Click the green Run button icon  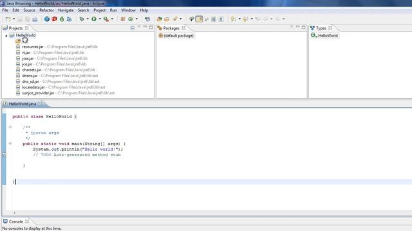pyautogui.click(x=94, y=19)
